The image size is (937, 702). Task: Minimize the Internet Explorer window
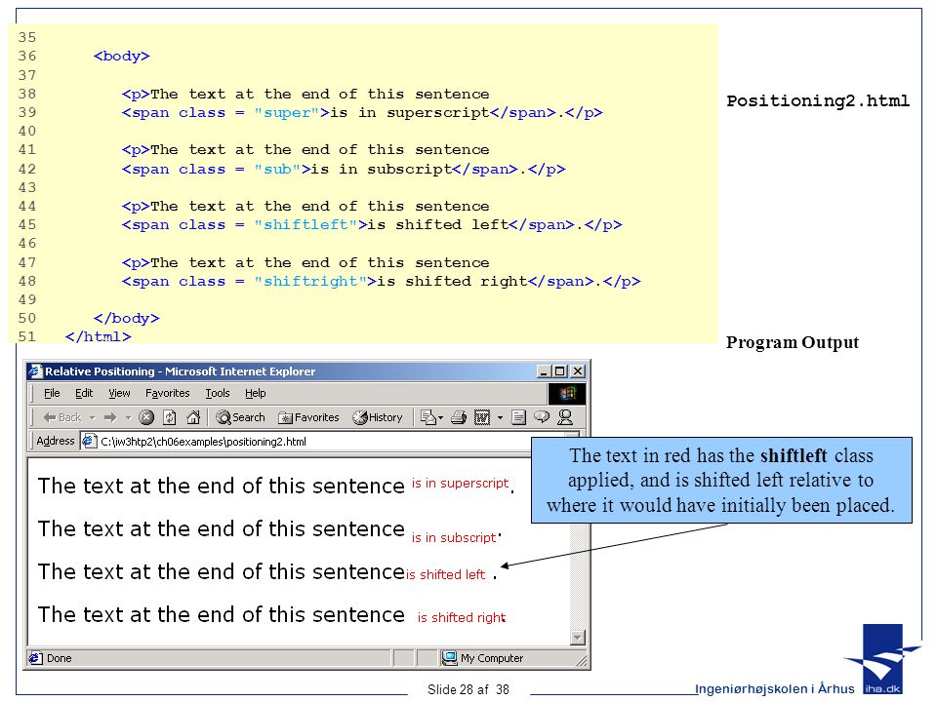click(x=544, y=371)
